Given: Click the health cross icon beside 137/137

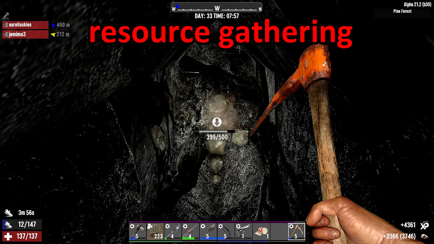Looking at the screenshot, I should (x=8, y=236).
